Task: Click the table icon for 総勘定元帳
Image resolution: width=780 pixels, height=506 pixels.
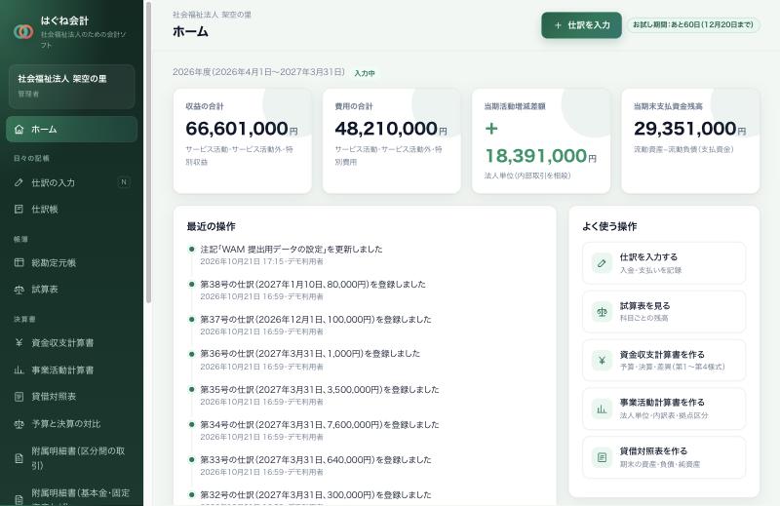Action: pyautogui.click(x=19, y=262)
